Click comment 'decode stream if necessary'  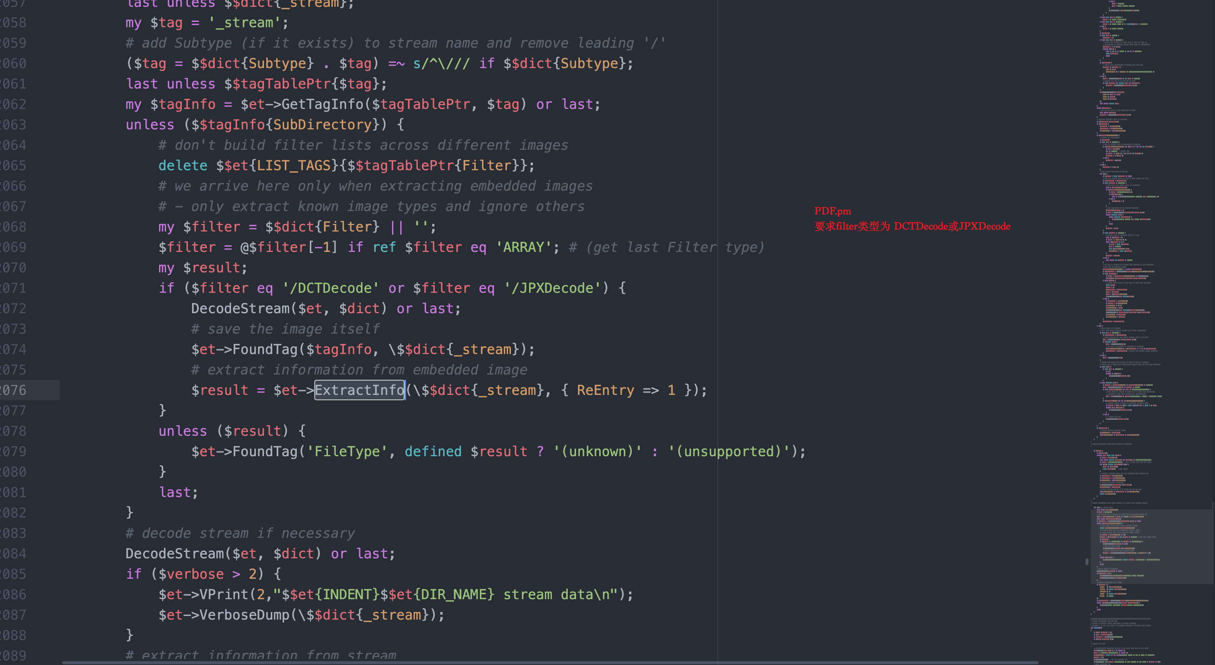[x=240, y=533]
